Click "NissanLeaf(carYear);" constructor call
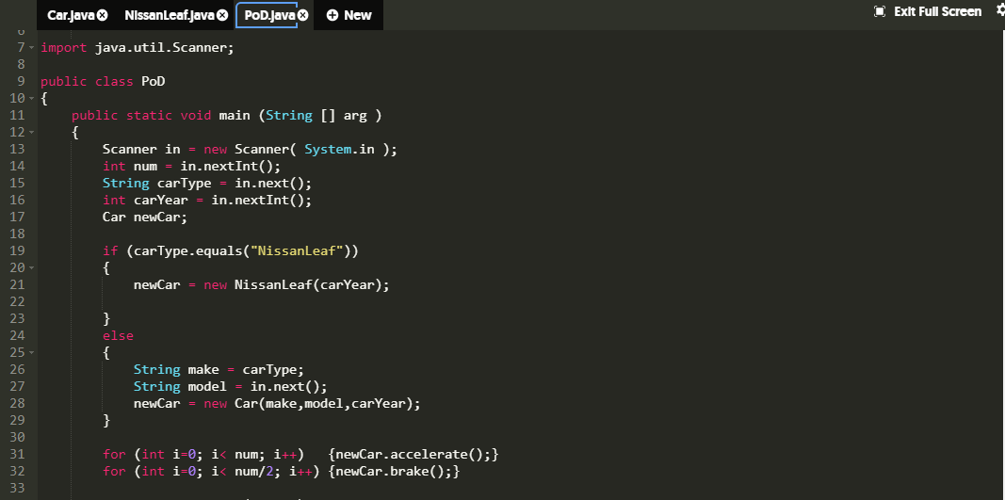The height and width of the screenshot is (500, 1005). coord(312,285)
